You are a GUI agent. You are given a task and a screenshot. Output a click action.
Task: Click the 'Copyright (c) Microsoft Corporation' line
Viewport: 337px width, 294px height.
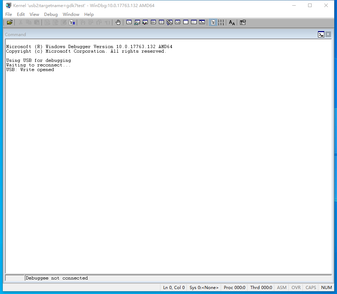pyautogui.click(x=86, y=51)
